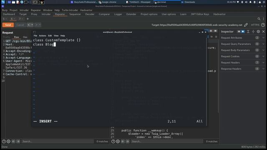Go back to previous request in history
Image resolution: width=267 pixels, height=150 pixels.
click(x=29, y=25)
